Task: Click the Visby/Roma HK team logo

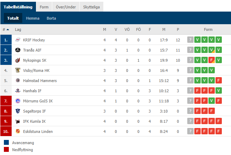Action: point(18,70)
